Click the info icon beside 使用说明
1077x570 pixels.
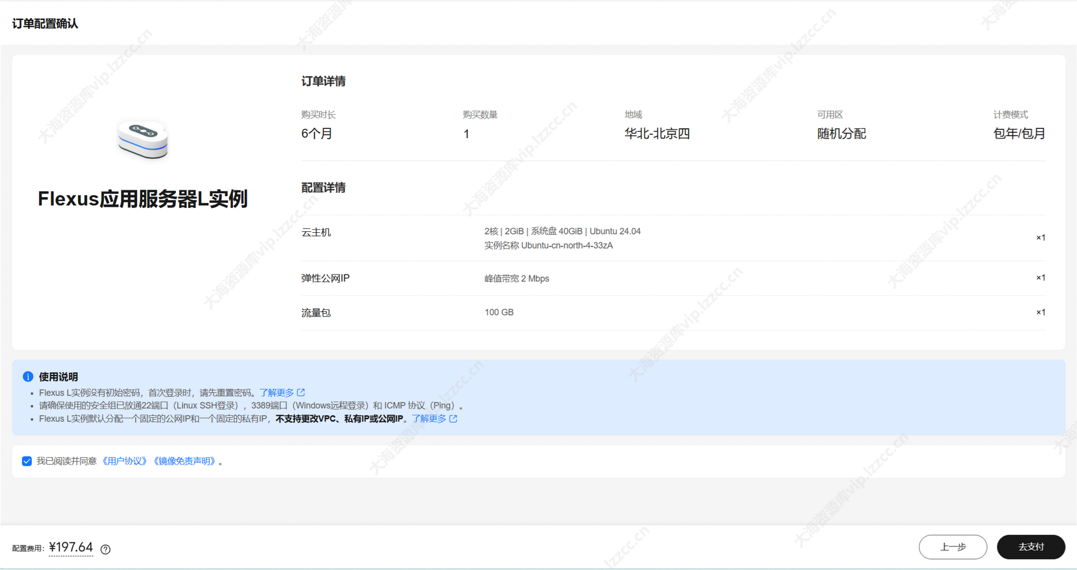(x=28, y=377)
